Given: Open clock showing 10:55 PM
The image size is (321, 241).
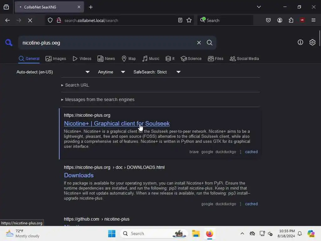Looking at the screenshot, I should (287, 233).
